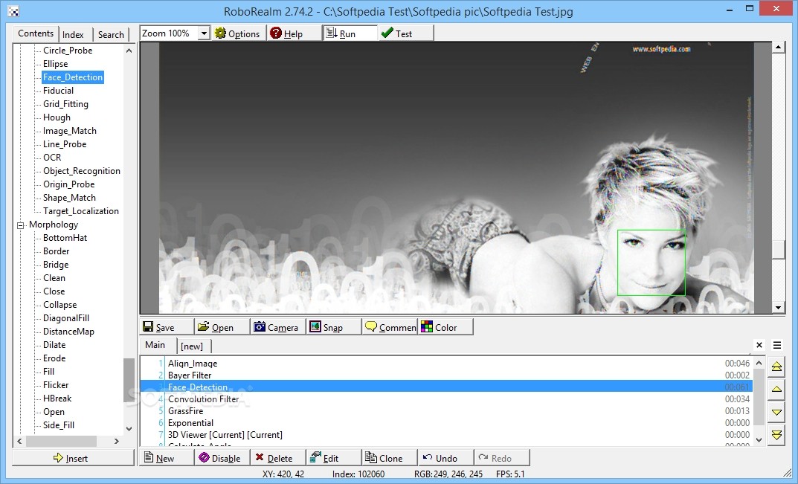Insert the selected module
The height and width of the screenshot is (484, 798).
pyautogui.click(x=73, y=458)
